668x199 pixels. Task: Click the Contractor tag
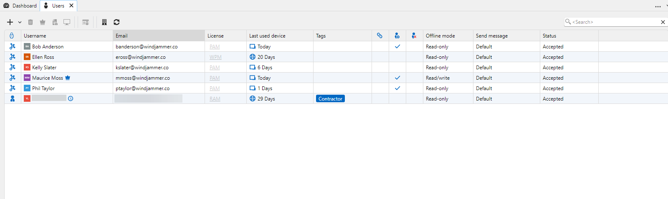(x=330, y=99)
